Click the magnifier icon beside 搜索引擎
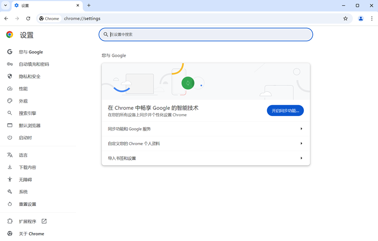 click(9, 113)
